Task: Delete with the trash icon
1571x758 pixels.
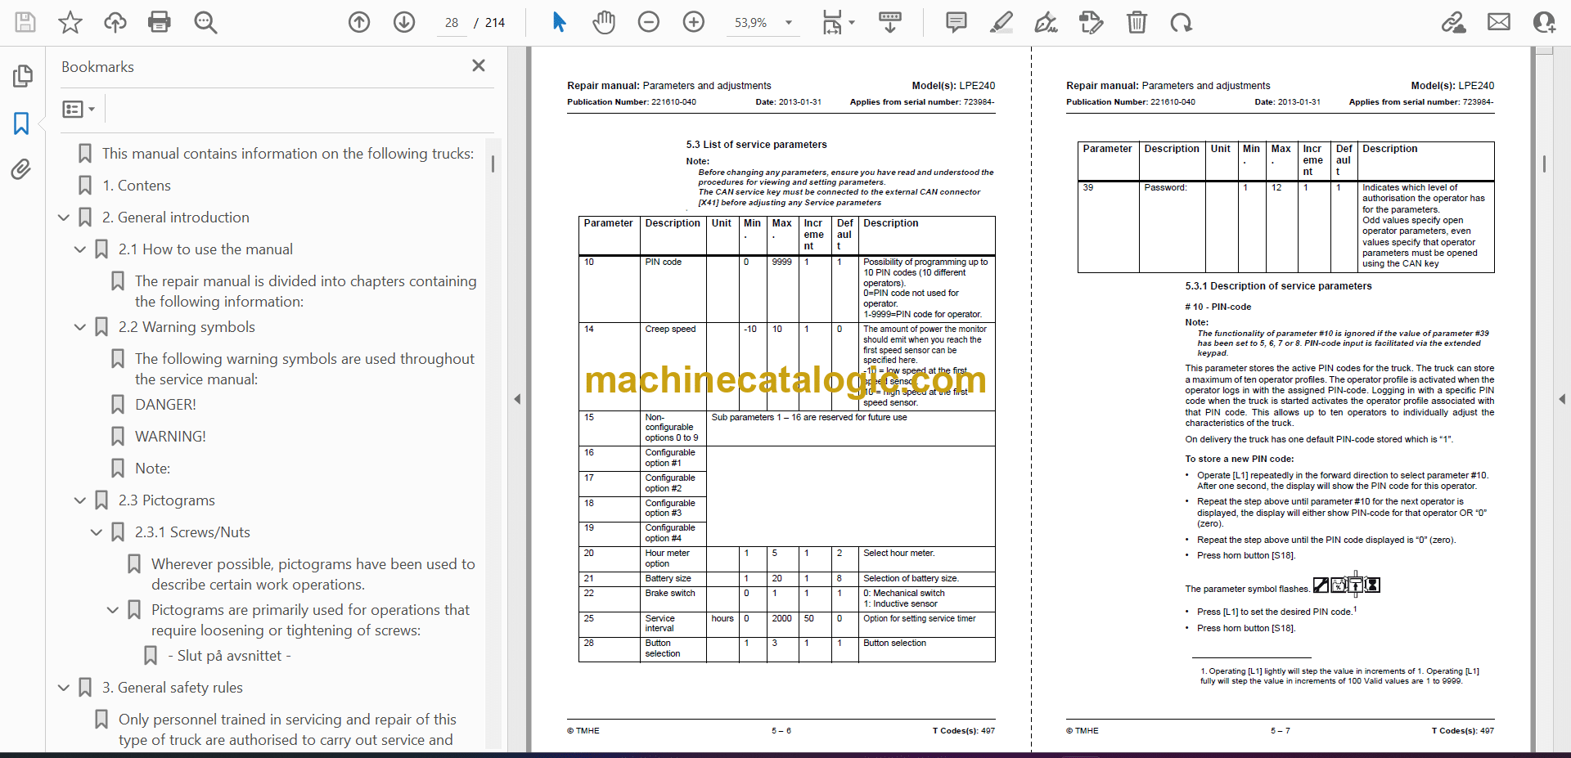Action: tap(1137, 22)
